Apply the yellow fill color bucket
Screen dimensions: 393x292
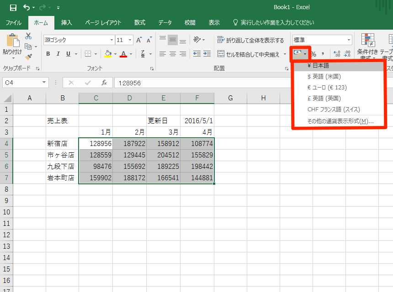[108, 54]
